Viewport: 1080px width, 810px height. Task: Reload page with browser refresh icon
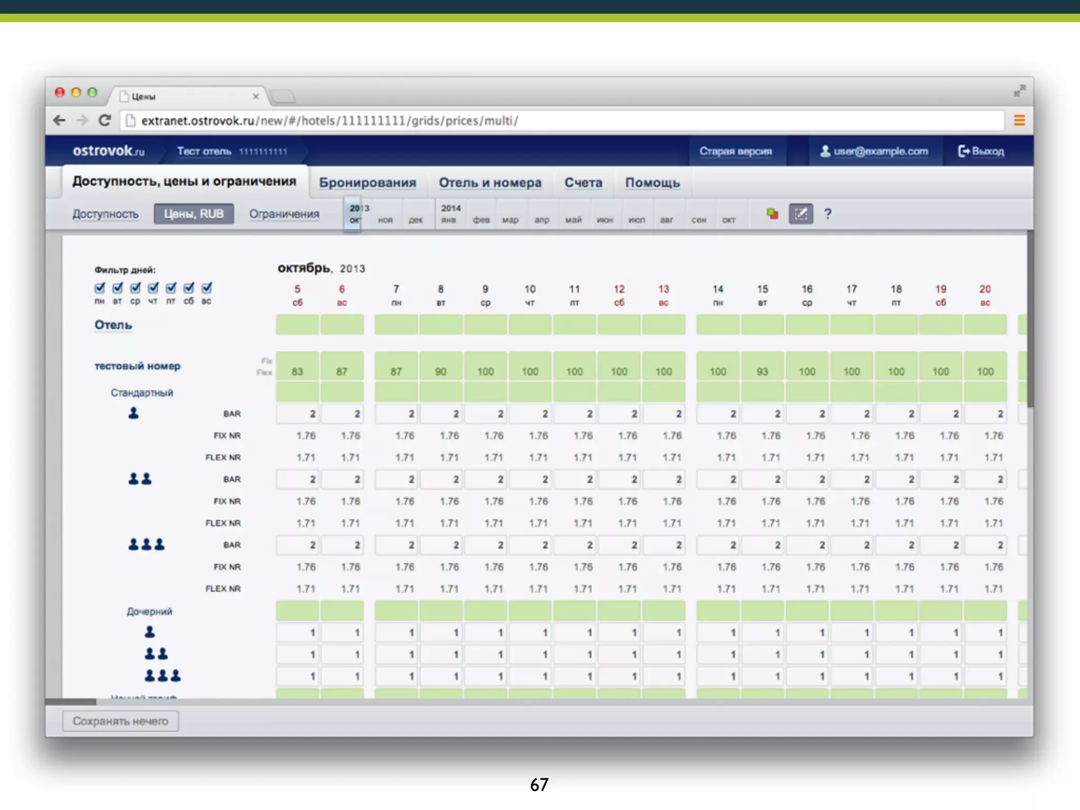point(105,120)
